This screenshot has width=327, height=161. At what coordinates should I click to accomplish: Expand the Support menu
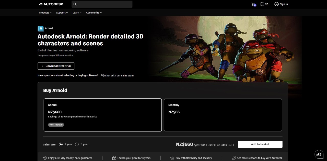click(62, 12)
